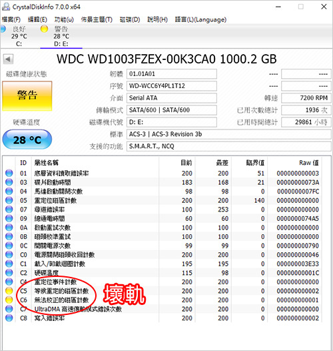Click the features field S.M.A.R.T., NCQ
Image resolution: width=333 pixels, height=351 pixels.
[x=229, y=146]
